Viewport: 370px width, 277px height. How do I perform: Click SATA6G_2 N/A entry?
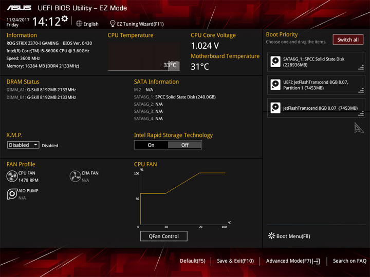[149, 104]
